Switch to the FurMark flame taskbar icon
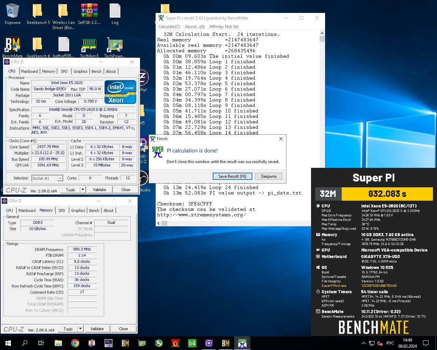 (x=175, y=343)
